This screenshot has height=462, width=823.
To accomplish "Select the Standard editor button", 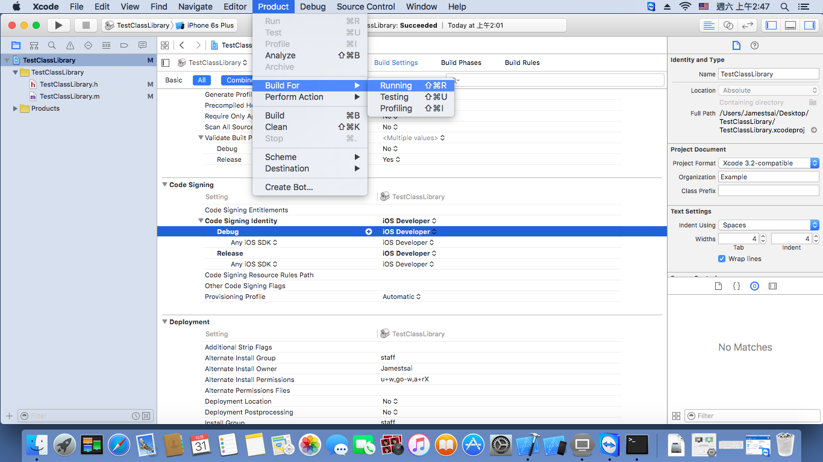I will pyautogui.click(x=709, y=25).
